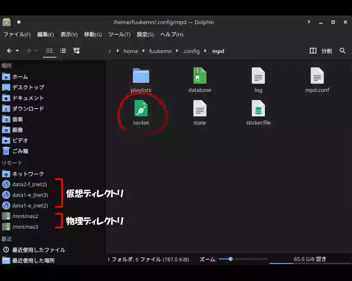Toggle split view with 分割 button
The height and width of the screenshot is (281, 352).
click(x=321, y=51)
